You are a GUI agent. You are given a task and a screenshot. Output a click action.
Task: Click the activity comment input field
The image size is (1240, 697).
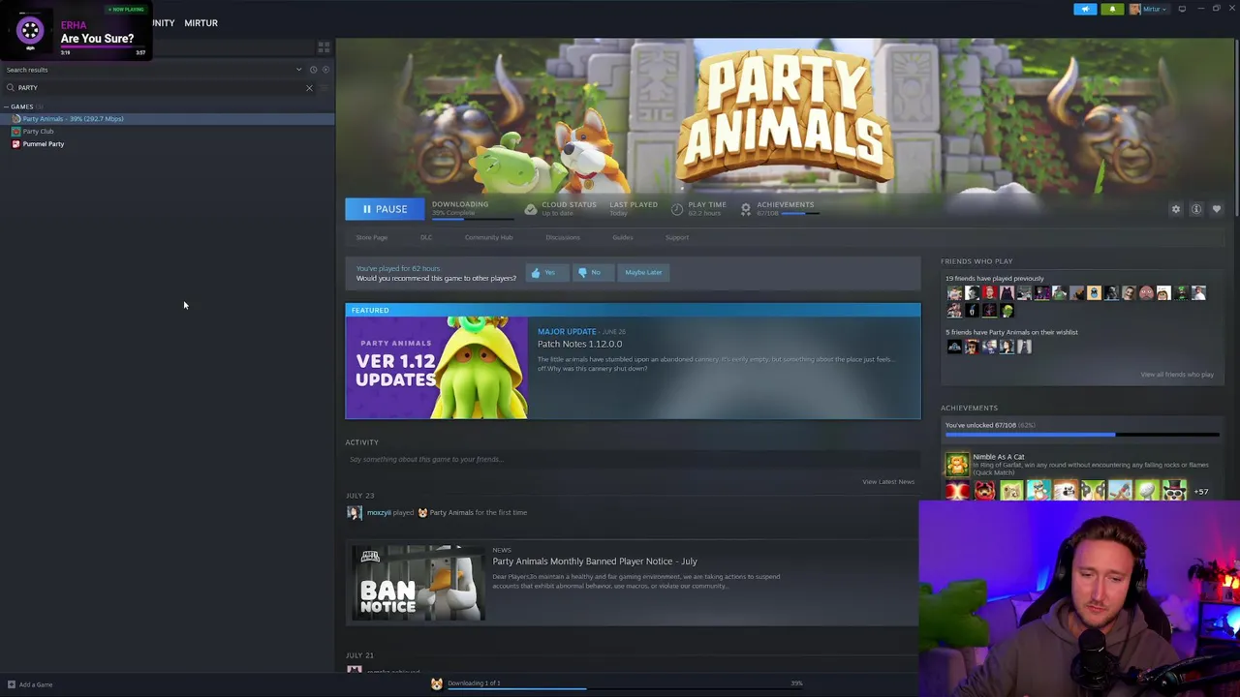point(633,460)
